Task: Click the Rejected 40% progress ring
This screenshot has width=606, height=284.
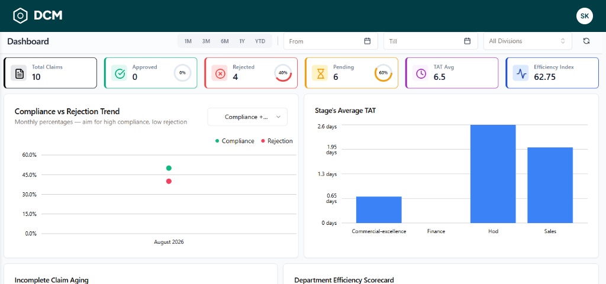Action: coord(283,73)
